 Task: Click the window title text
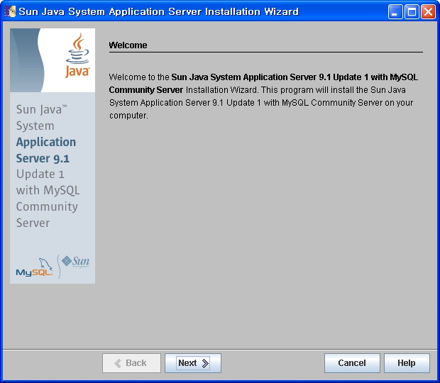click(x=158, y=11)
